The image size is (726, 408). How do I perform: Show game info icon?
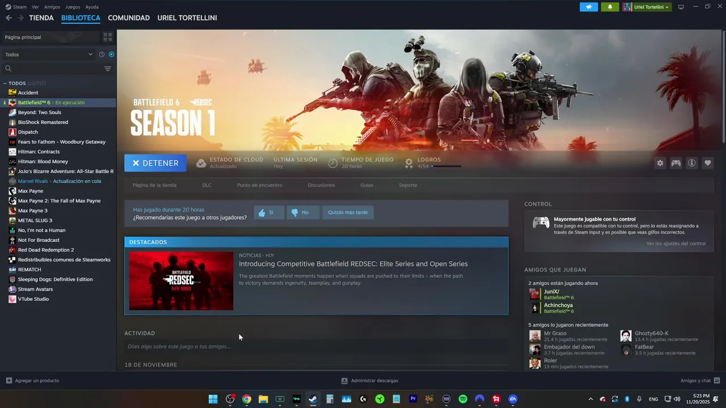692,163
